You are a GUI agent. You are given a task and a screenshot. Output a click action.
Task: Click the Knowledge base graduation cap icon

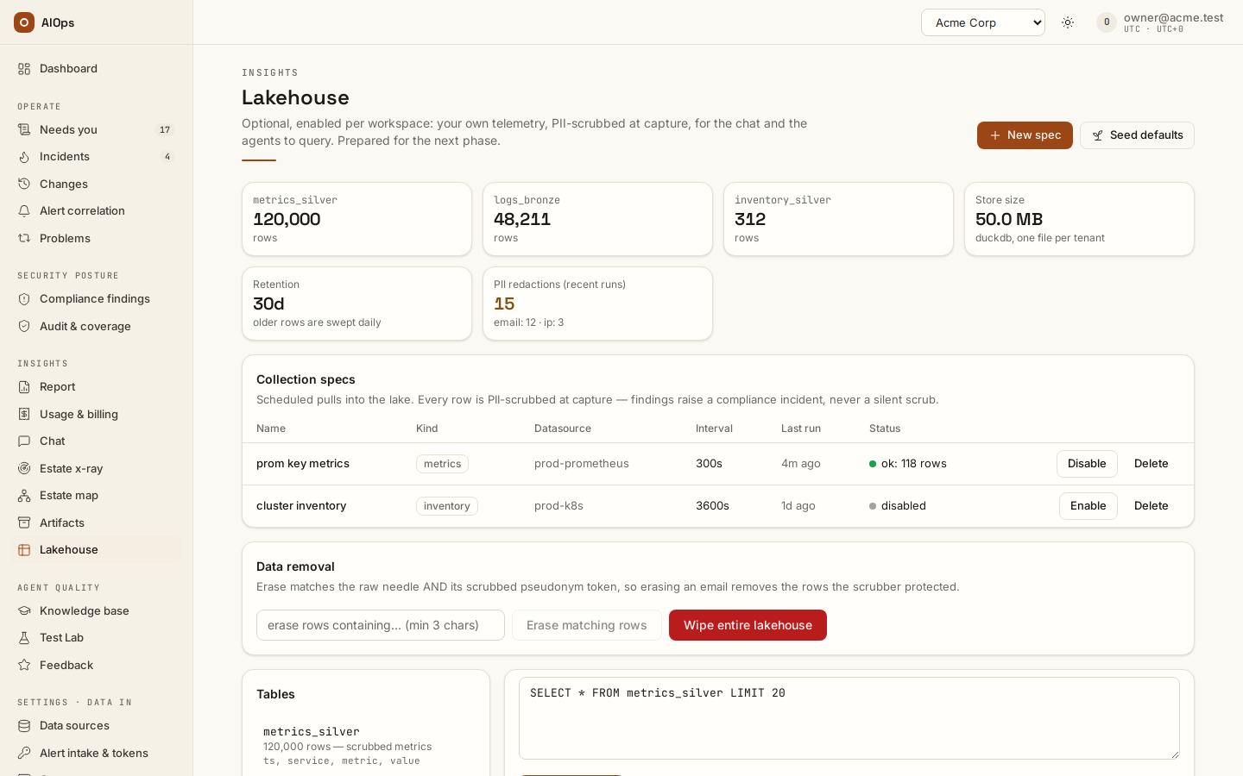24,611
